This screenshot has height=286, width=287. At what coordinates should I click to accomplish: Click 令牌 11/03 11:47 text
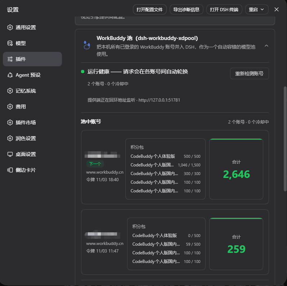tap(102, 251)
